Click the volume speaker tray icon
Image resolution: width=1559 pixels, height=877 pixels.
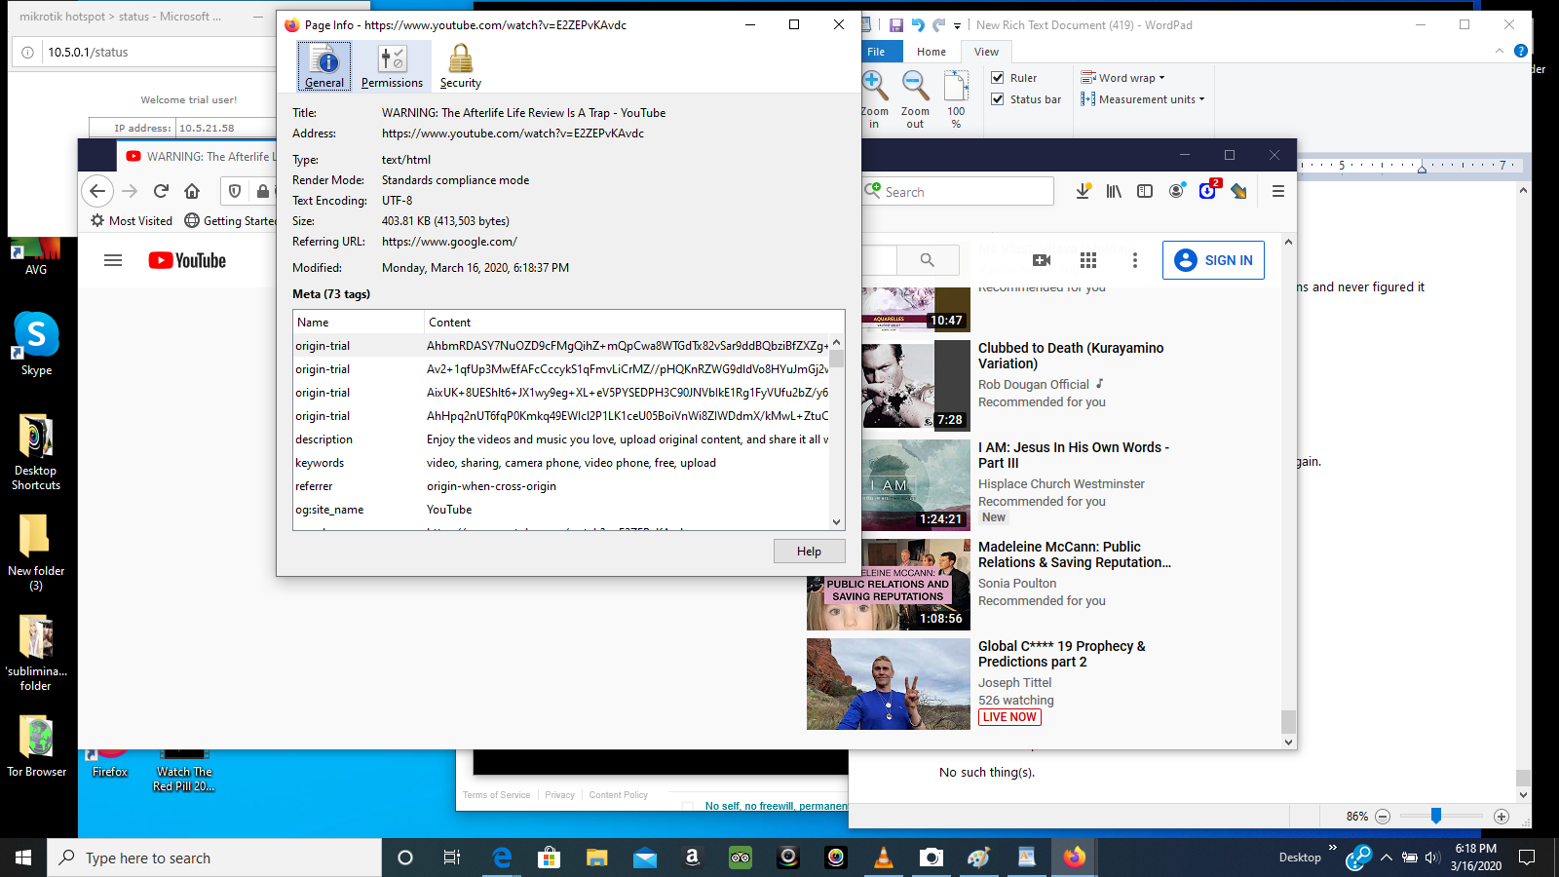1432,858
